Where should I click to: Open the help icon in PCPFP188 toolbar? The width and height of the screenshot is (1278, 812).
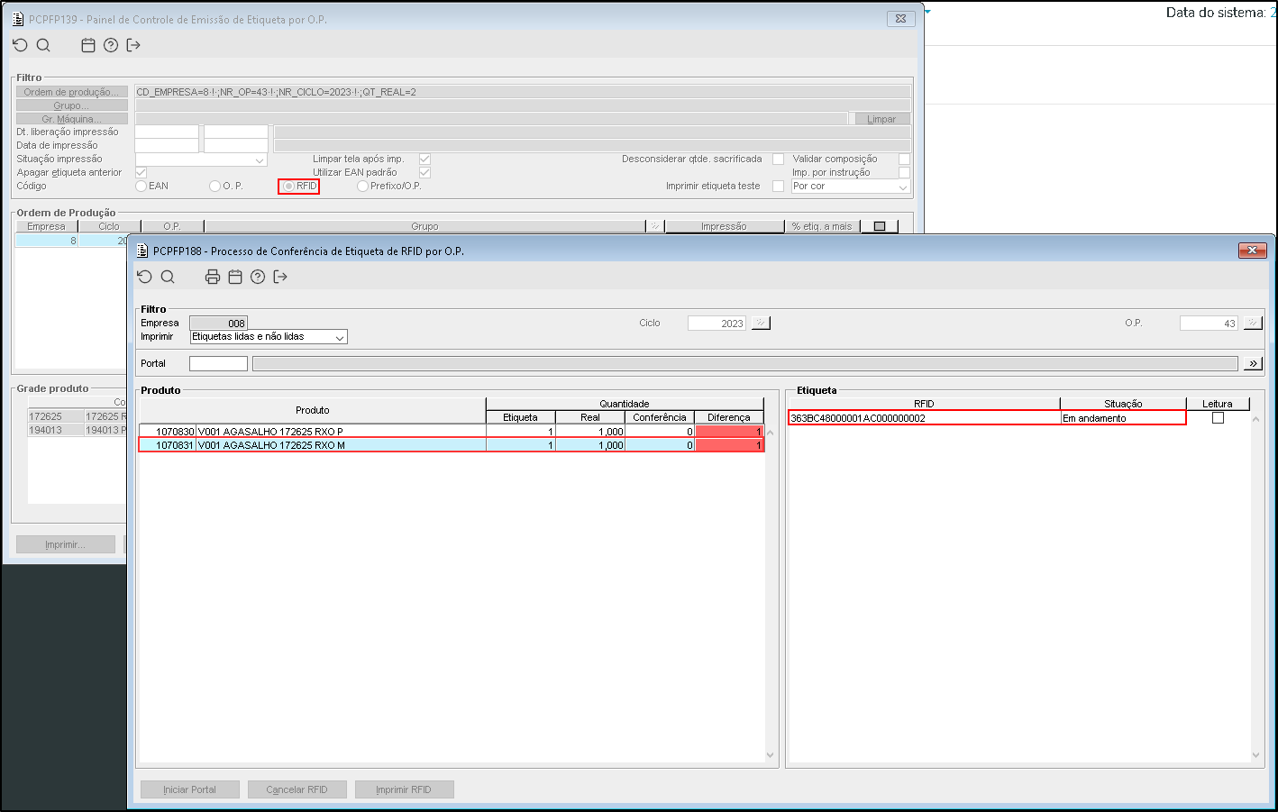point(258,277)
